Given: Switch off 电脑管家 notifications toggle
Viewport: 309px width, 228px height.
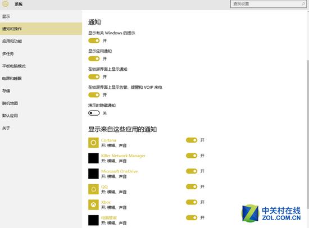Looking at the screenshot, I should [192, 218].
